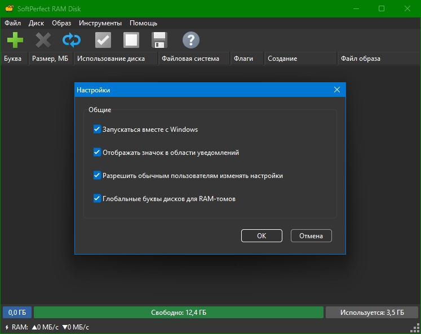The width and height of the screenshot is (421, 334).
Task: Click the green Свободно: 12,4 ГБ bar
Action: coord(179,313)
